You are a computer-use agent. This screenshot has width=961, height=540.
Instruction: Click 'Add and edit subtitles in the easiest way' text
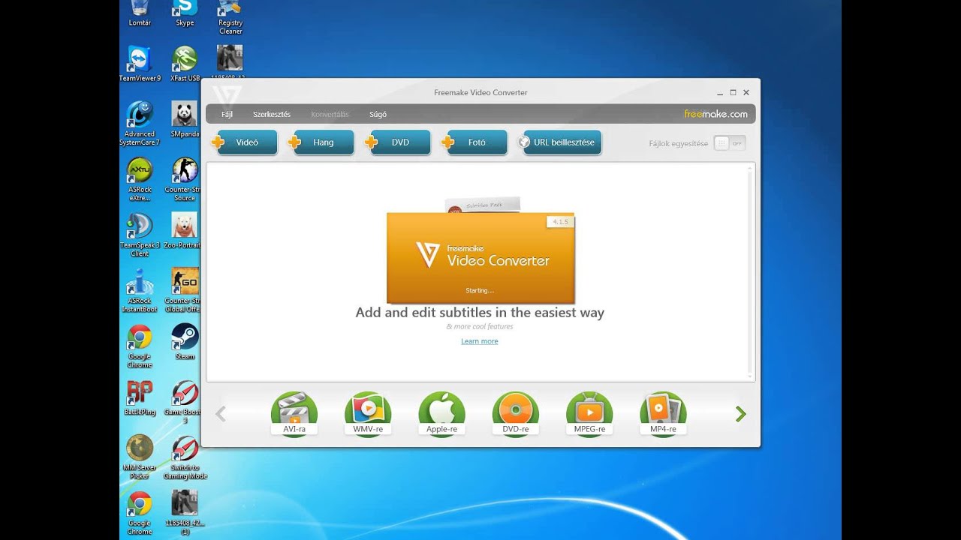tap(480, 313)
